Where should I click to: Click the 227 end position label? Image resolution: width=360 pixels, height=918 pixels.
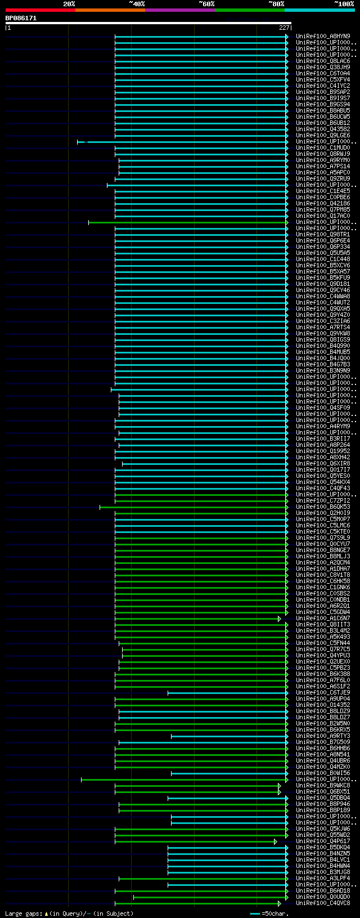click(284, 28)
